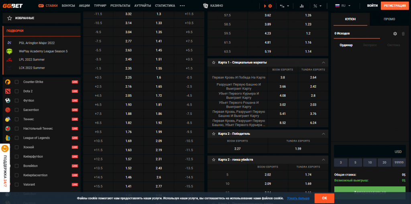The width and height of the screenshot is (411, 204).
Task: Accept cookies with the OK button
Action: (x=324, y=198)
